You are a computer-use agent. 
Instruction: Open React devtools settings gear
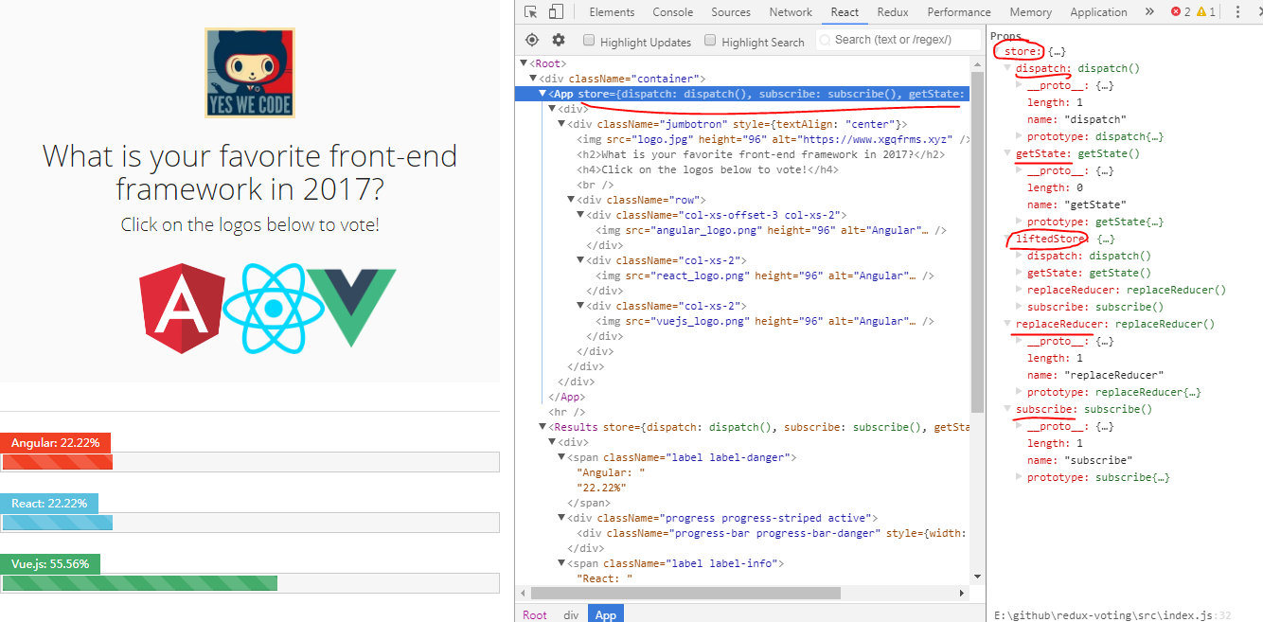(559, 40)
